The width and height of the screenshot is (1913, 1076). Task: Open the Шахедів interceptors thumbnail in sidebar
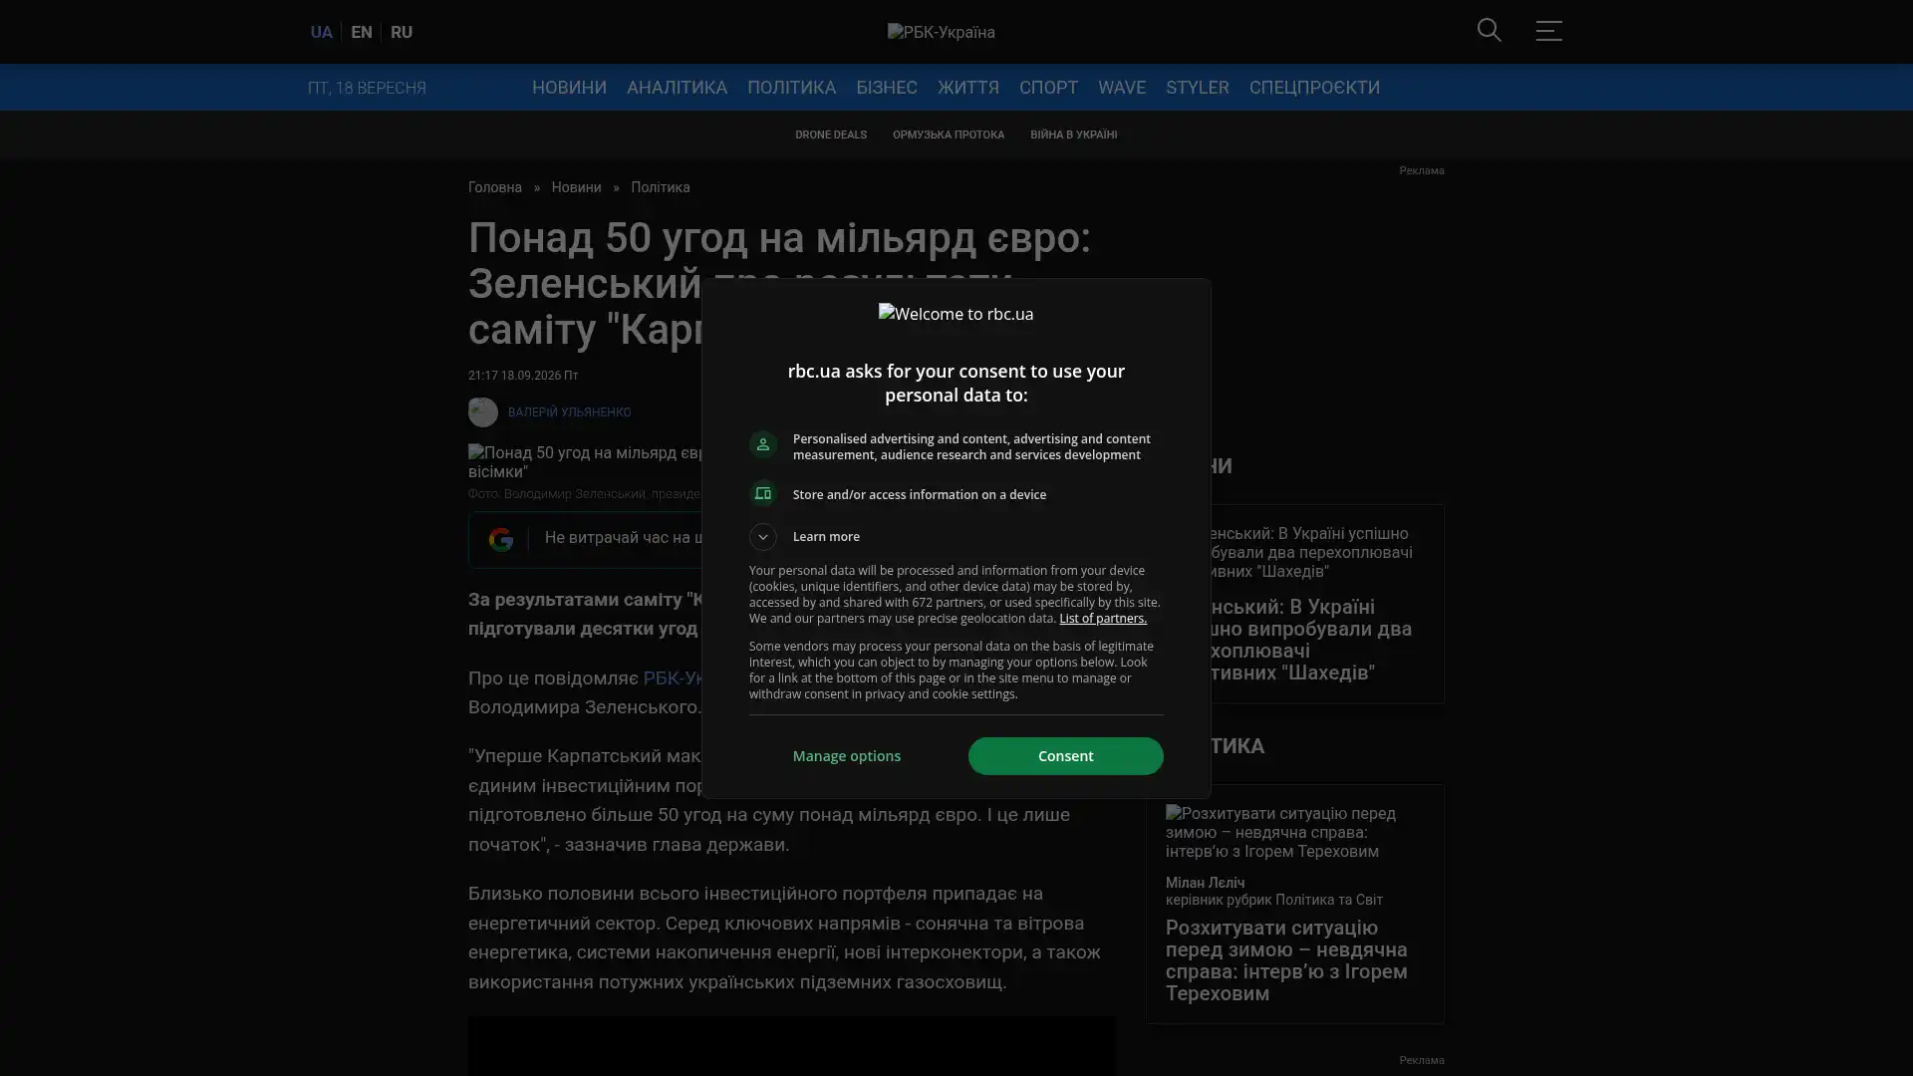pos(1311,553)
